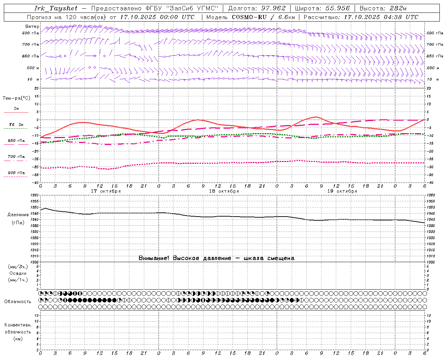Click the dotted 500 гПа temperature legend line
The height and width of the screenshot is (356, 445).
click(x=15, y=177)
